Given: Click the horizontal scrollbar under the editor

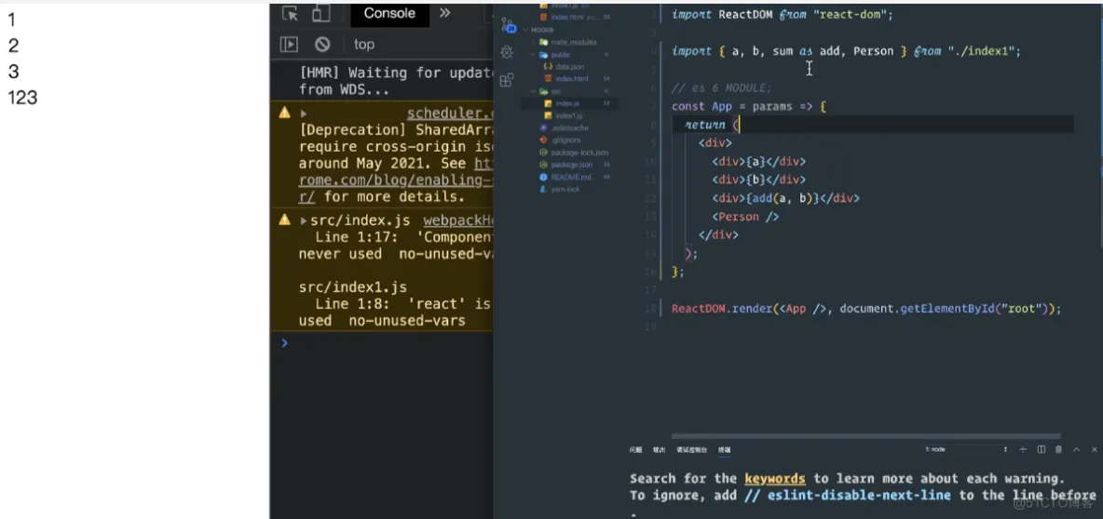Looking at the screenshot, I should click(865, 436).
